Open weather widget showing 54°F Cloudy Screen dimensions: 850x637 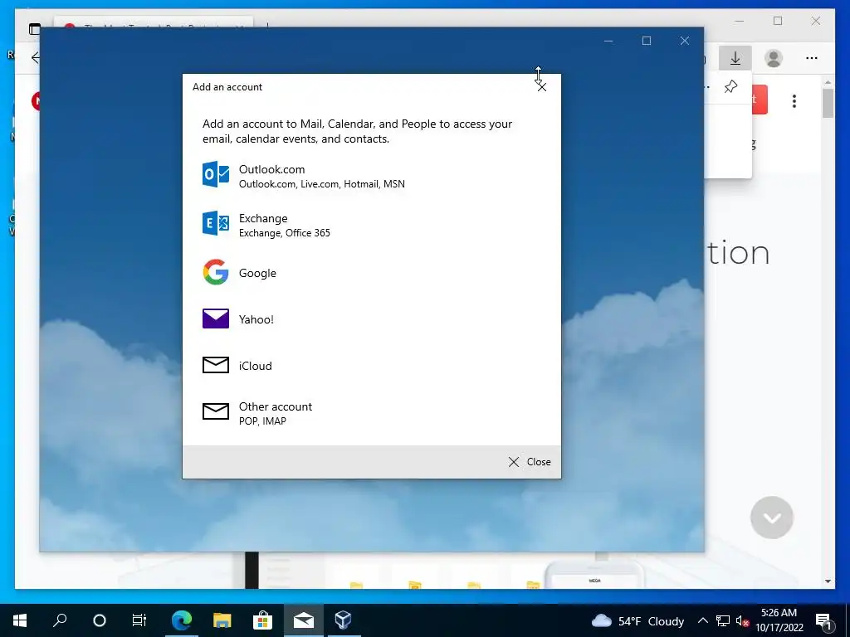[x=637, y=620]
